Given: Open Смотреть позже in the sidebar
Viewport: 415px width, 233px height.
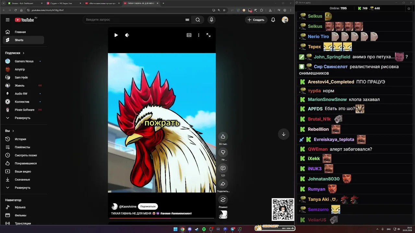Looking at the screenshot, I should click(x=23, y=155).
